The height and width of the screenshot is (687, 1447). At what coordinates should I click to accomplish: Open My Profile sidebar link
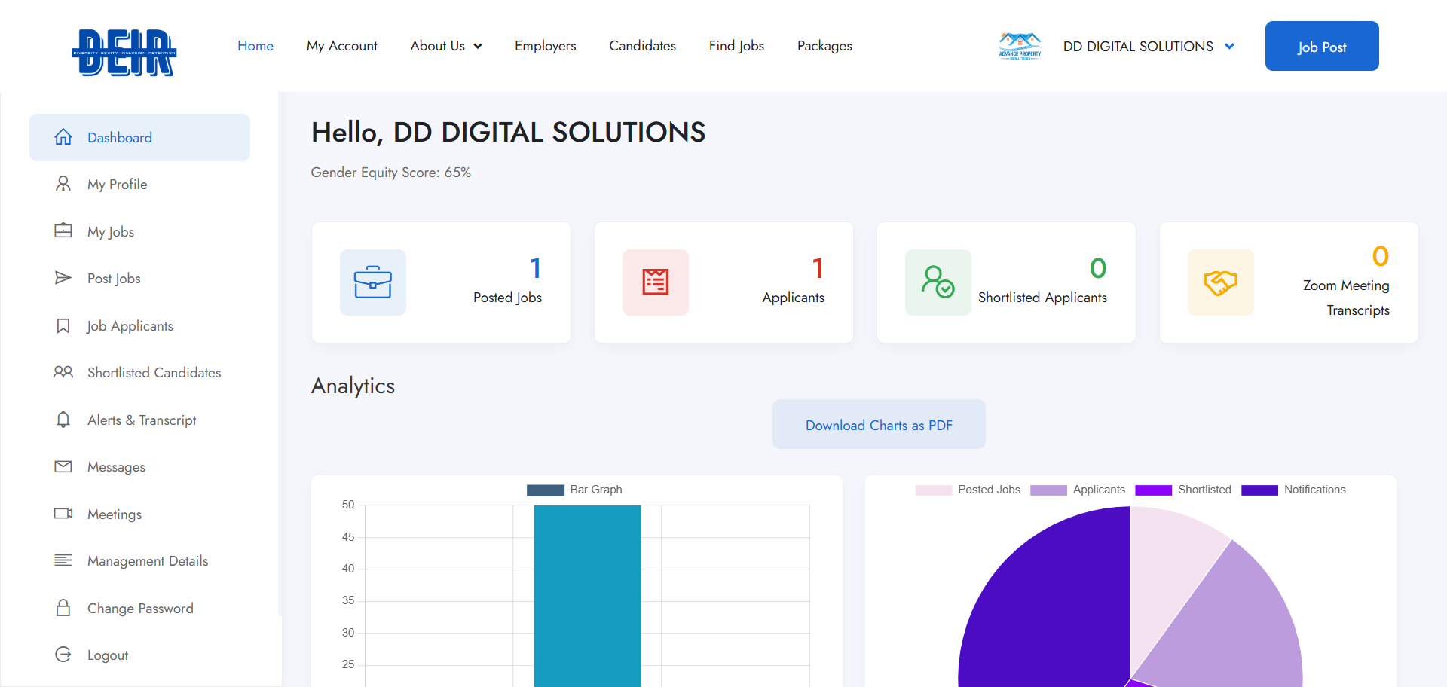click(117, 185)
